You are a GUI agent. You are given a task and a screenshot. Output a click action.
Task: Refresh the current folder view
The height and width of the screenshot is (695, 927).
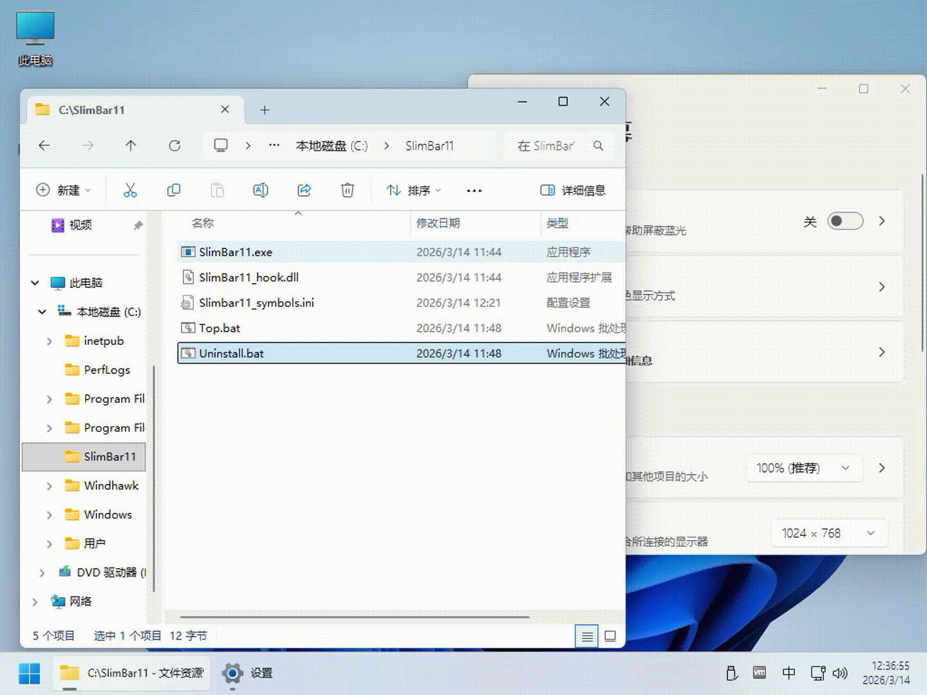(x=174, y=146)
